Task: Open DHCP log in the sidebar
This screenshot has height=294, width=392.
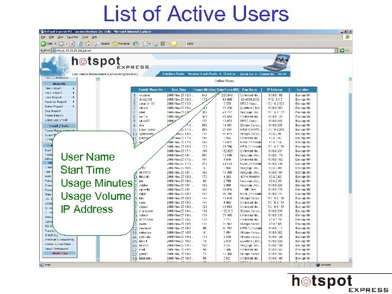Action: pyautogui.click(x=51, y=235)
